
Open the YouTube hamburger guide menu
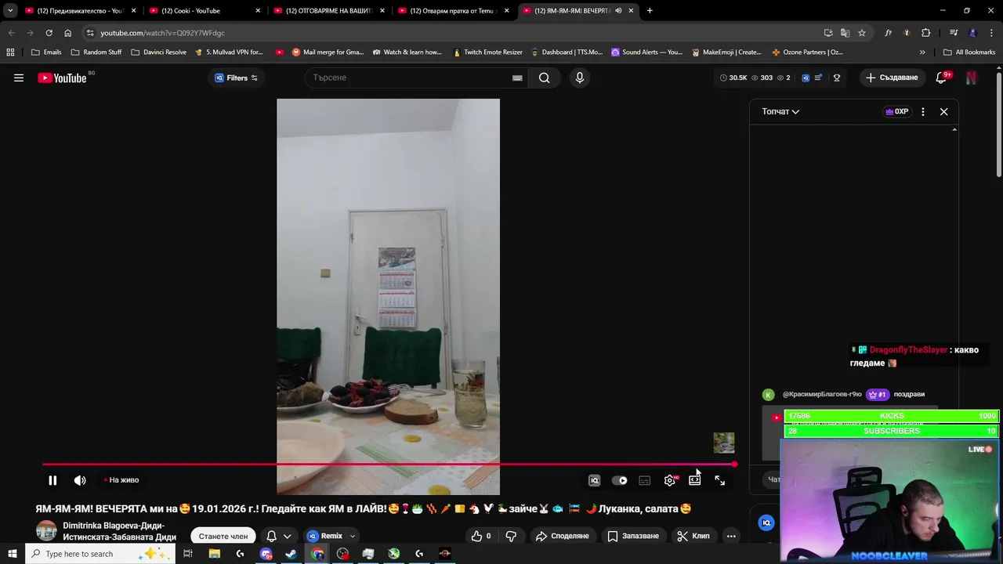[19, 78]
